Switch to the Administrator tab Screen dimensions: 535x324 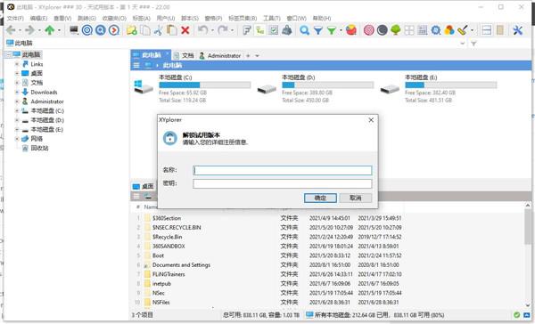click(220, 55)
